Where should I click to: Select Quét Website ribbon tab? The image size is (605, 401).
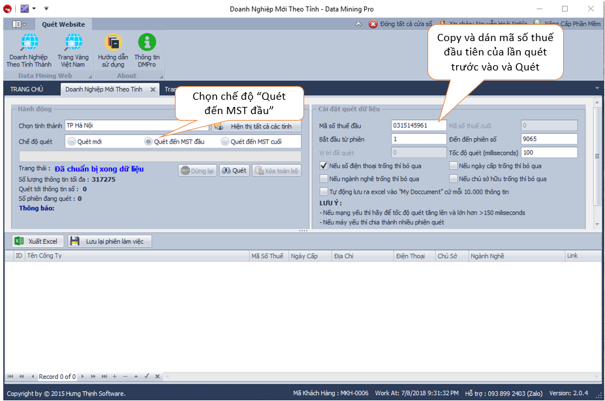(63, 25)
